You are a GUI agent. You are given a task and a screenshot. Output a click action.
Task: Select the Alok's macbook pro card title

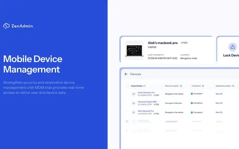[163, 43]
